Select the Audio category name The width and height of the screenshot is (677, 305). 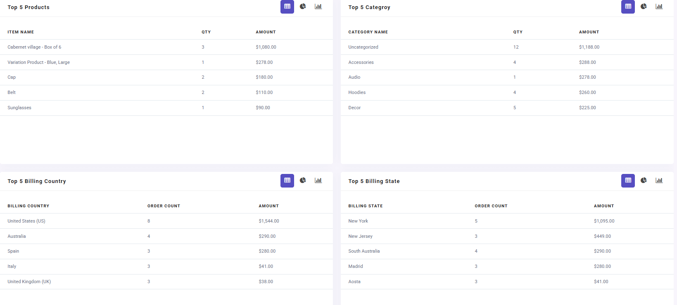[354, 77]
